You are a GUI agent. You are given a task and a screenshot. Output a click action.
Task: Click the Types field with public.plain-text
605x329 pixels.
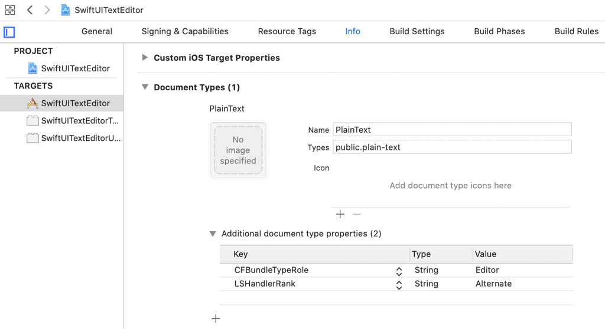[452, 147]
